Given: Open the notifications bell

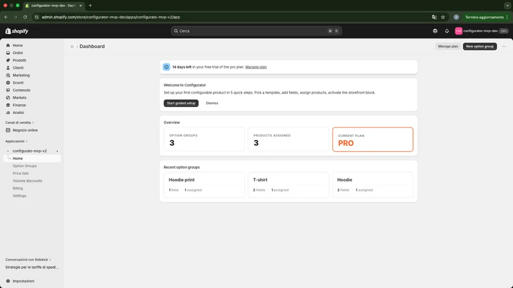Looking at the screenshot, I should tap(447, 31).
